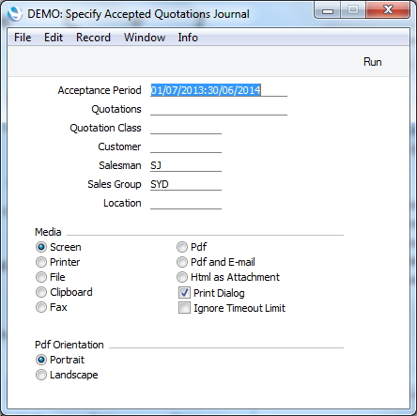The image size is (417, 416).
Task: Click the Customer input field
Action: pos(186,146)
